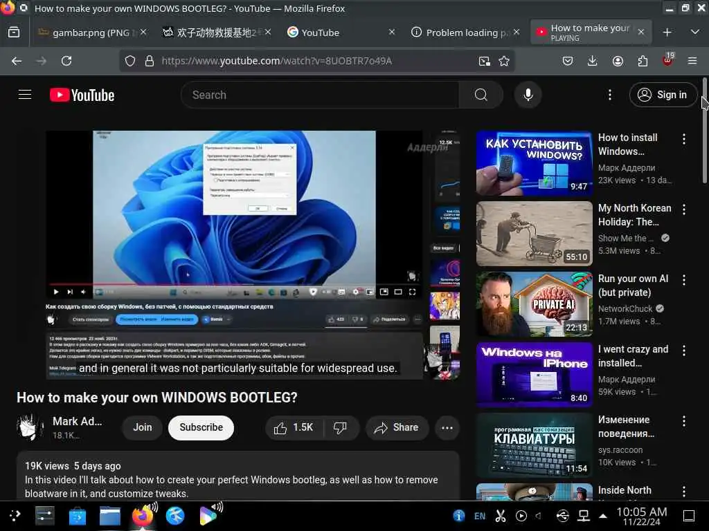Close the Problem loading page tab
This screenshot has height=531, width=709.
point(517,32)
